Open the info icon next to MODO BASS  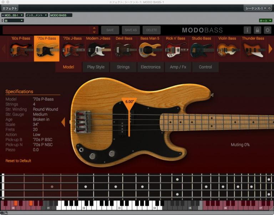247,30
